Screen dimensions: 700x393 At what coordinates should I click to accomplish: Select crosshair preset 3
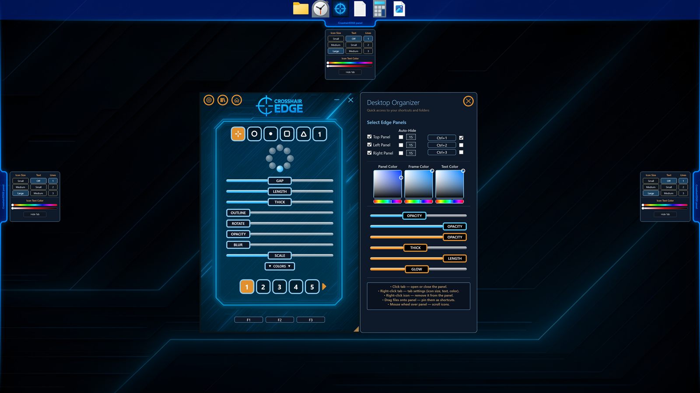(x=280, y=287)
